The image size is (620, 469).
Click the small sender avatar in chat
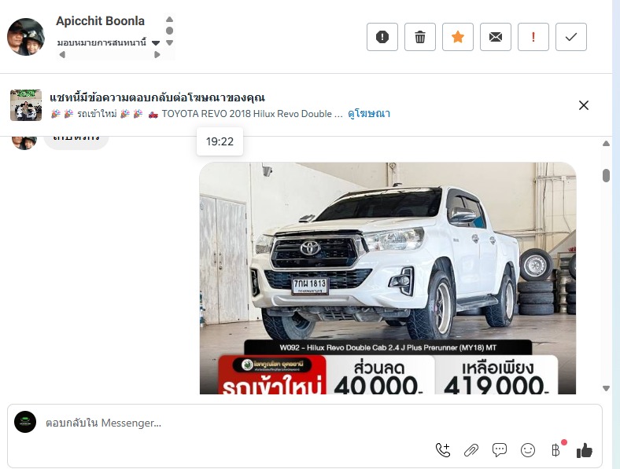click(x=24, y=142)
